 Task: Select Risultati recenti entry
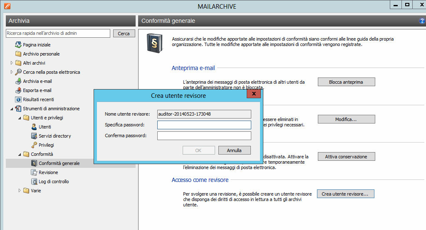(x=38, y=99)
